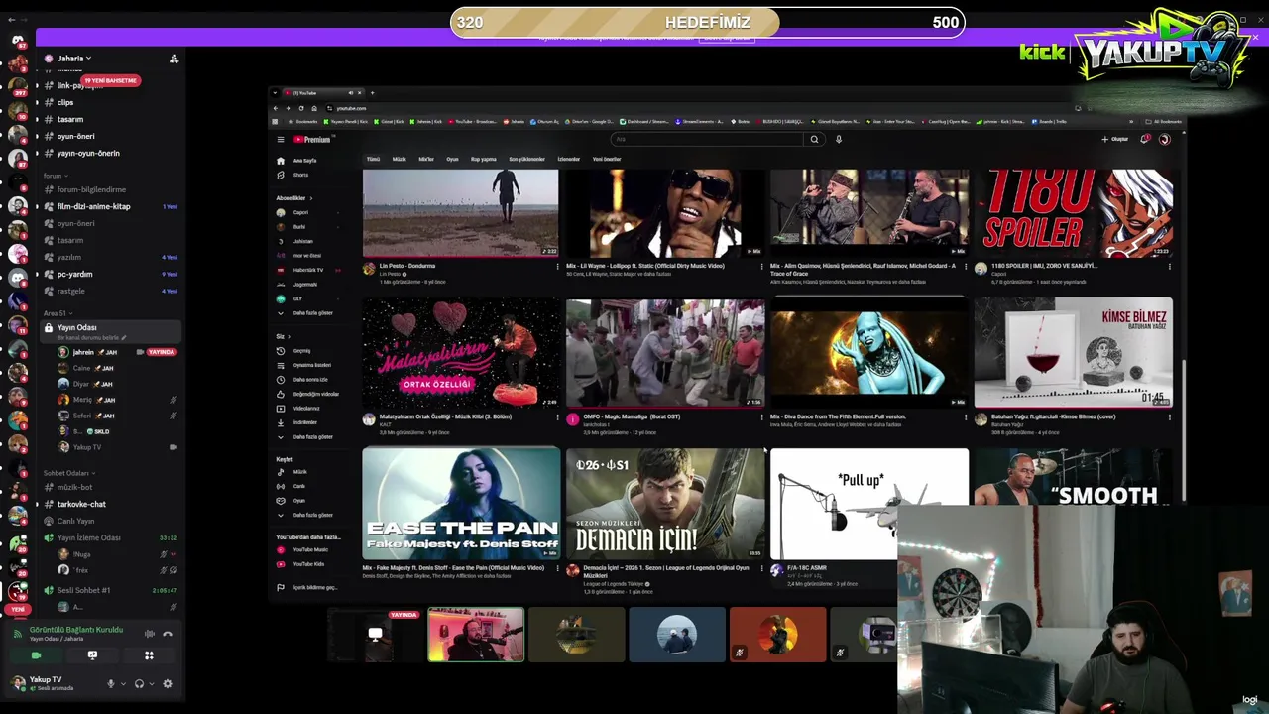Open the Canlı Yayın stage channel
1269x714 pixels.
pos(75,521)
